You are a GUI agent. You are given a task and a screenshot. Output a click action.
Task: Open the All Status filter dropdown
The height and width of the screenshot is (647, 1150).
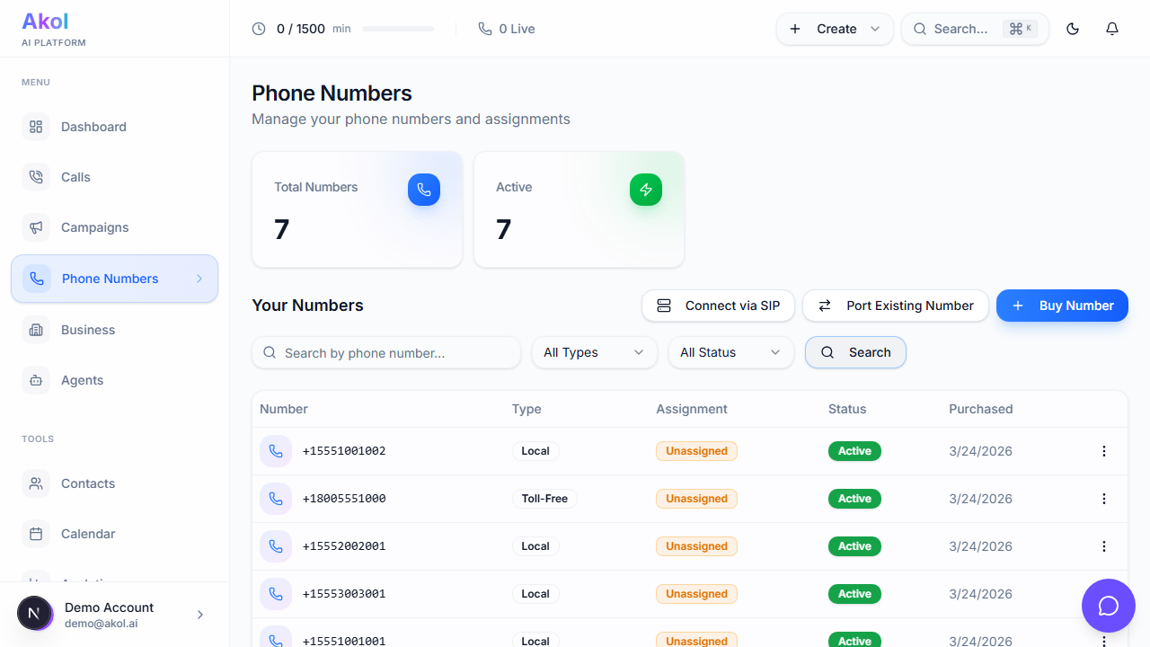pos(730,352)
